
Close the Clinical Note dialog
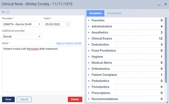tap(166, 4)
